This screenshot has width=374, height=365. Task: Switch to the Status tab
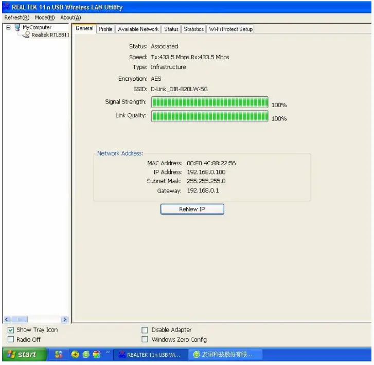click(x=171, y=29)
